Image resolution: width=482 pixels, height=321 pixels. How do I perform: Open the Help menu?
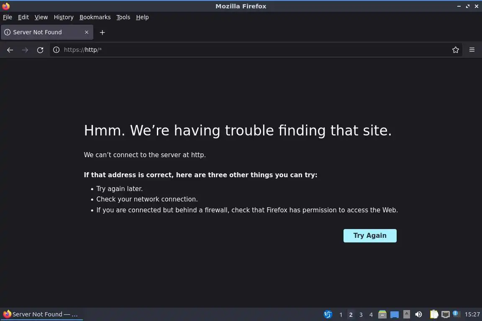(142, 17)
